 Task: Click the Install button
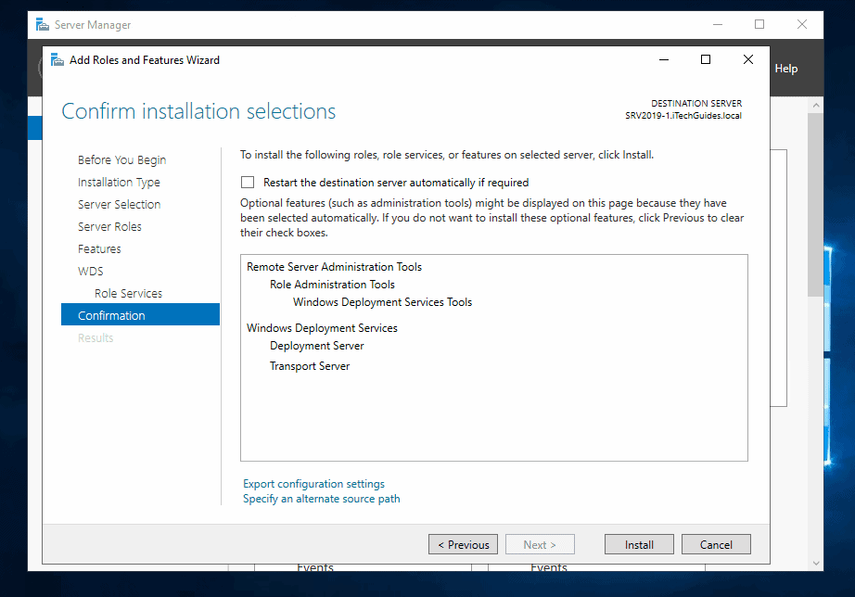click(x=639, y=544)
